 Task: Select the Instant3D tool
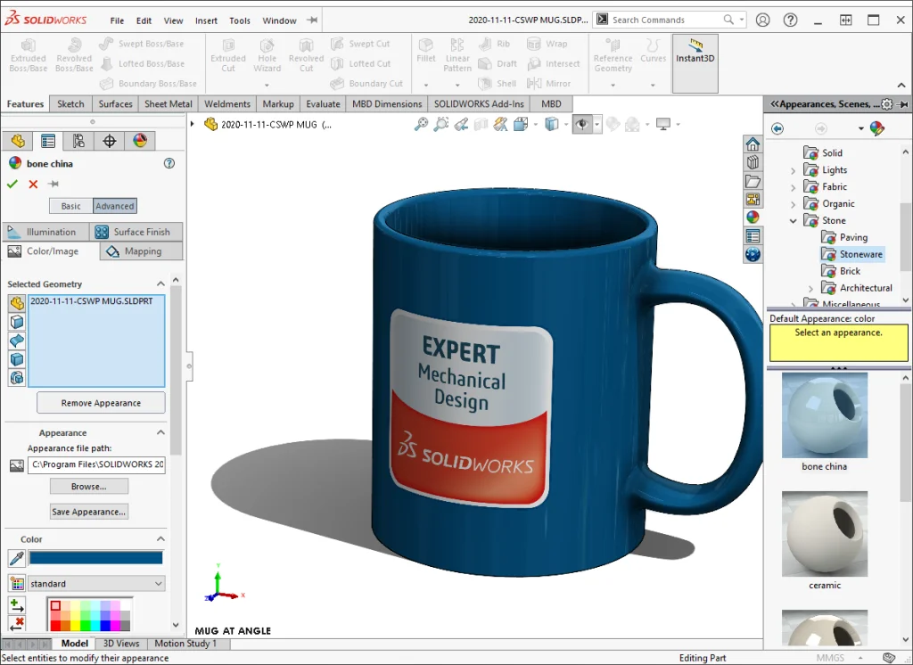click(695, 52)
